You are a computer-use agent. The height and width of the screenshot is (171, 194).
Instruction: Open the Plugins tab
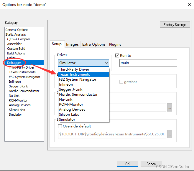point(115,44)
